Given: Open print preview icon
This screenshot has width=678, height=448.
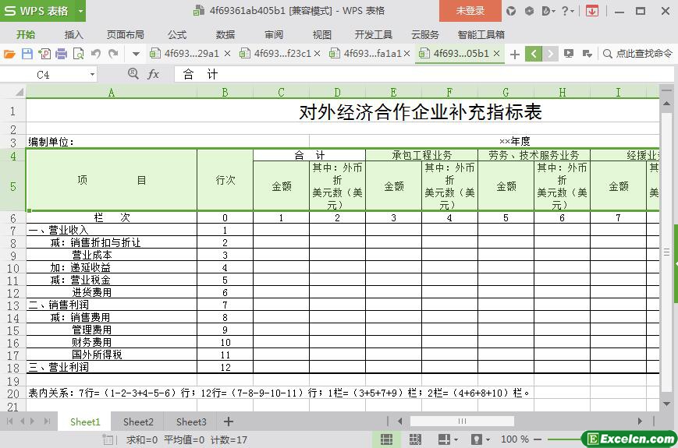Looking at the screenshot, I should click(79, 54).
